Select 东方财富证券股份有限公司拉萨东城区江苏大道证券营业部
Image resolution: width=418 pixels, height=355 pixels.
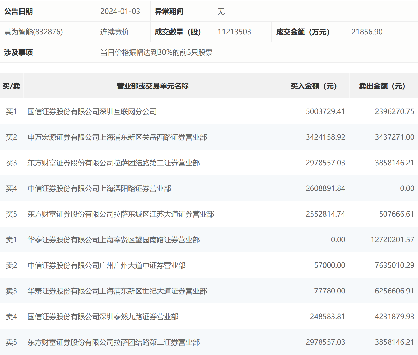[121, 214]
